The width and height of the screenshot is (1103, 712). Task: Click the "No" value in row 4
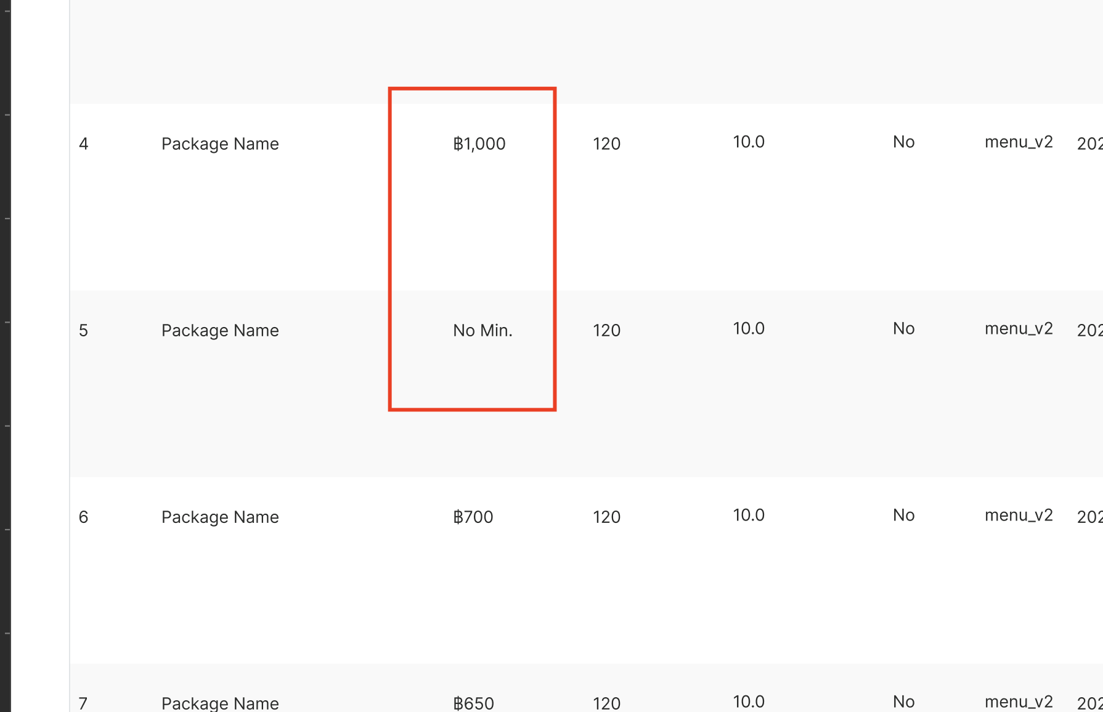tap(903, 142)
